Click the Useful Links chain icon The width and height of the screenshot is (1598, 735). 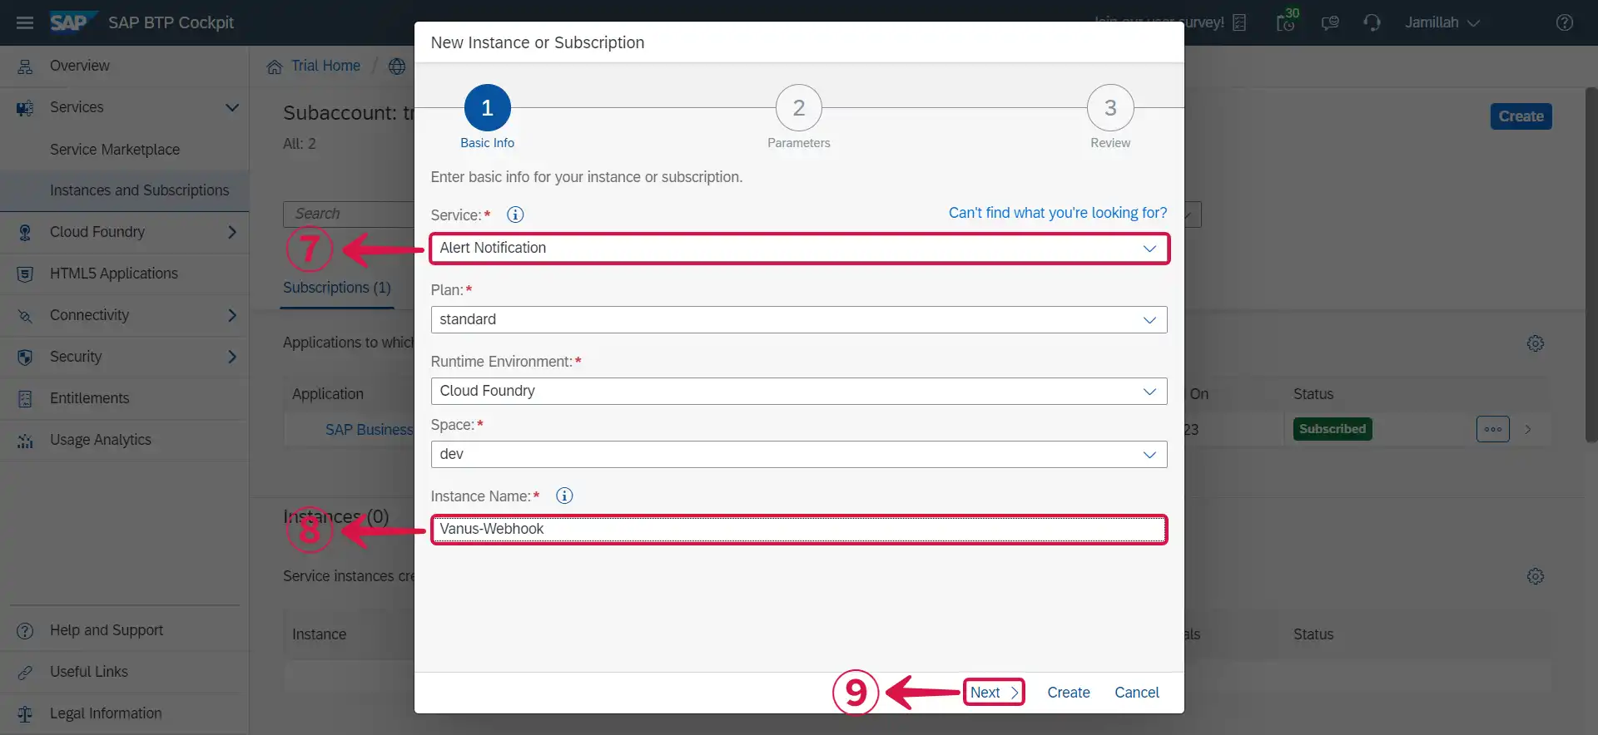[x=25, y=672]
